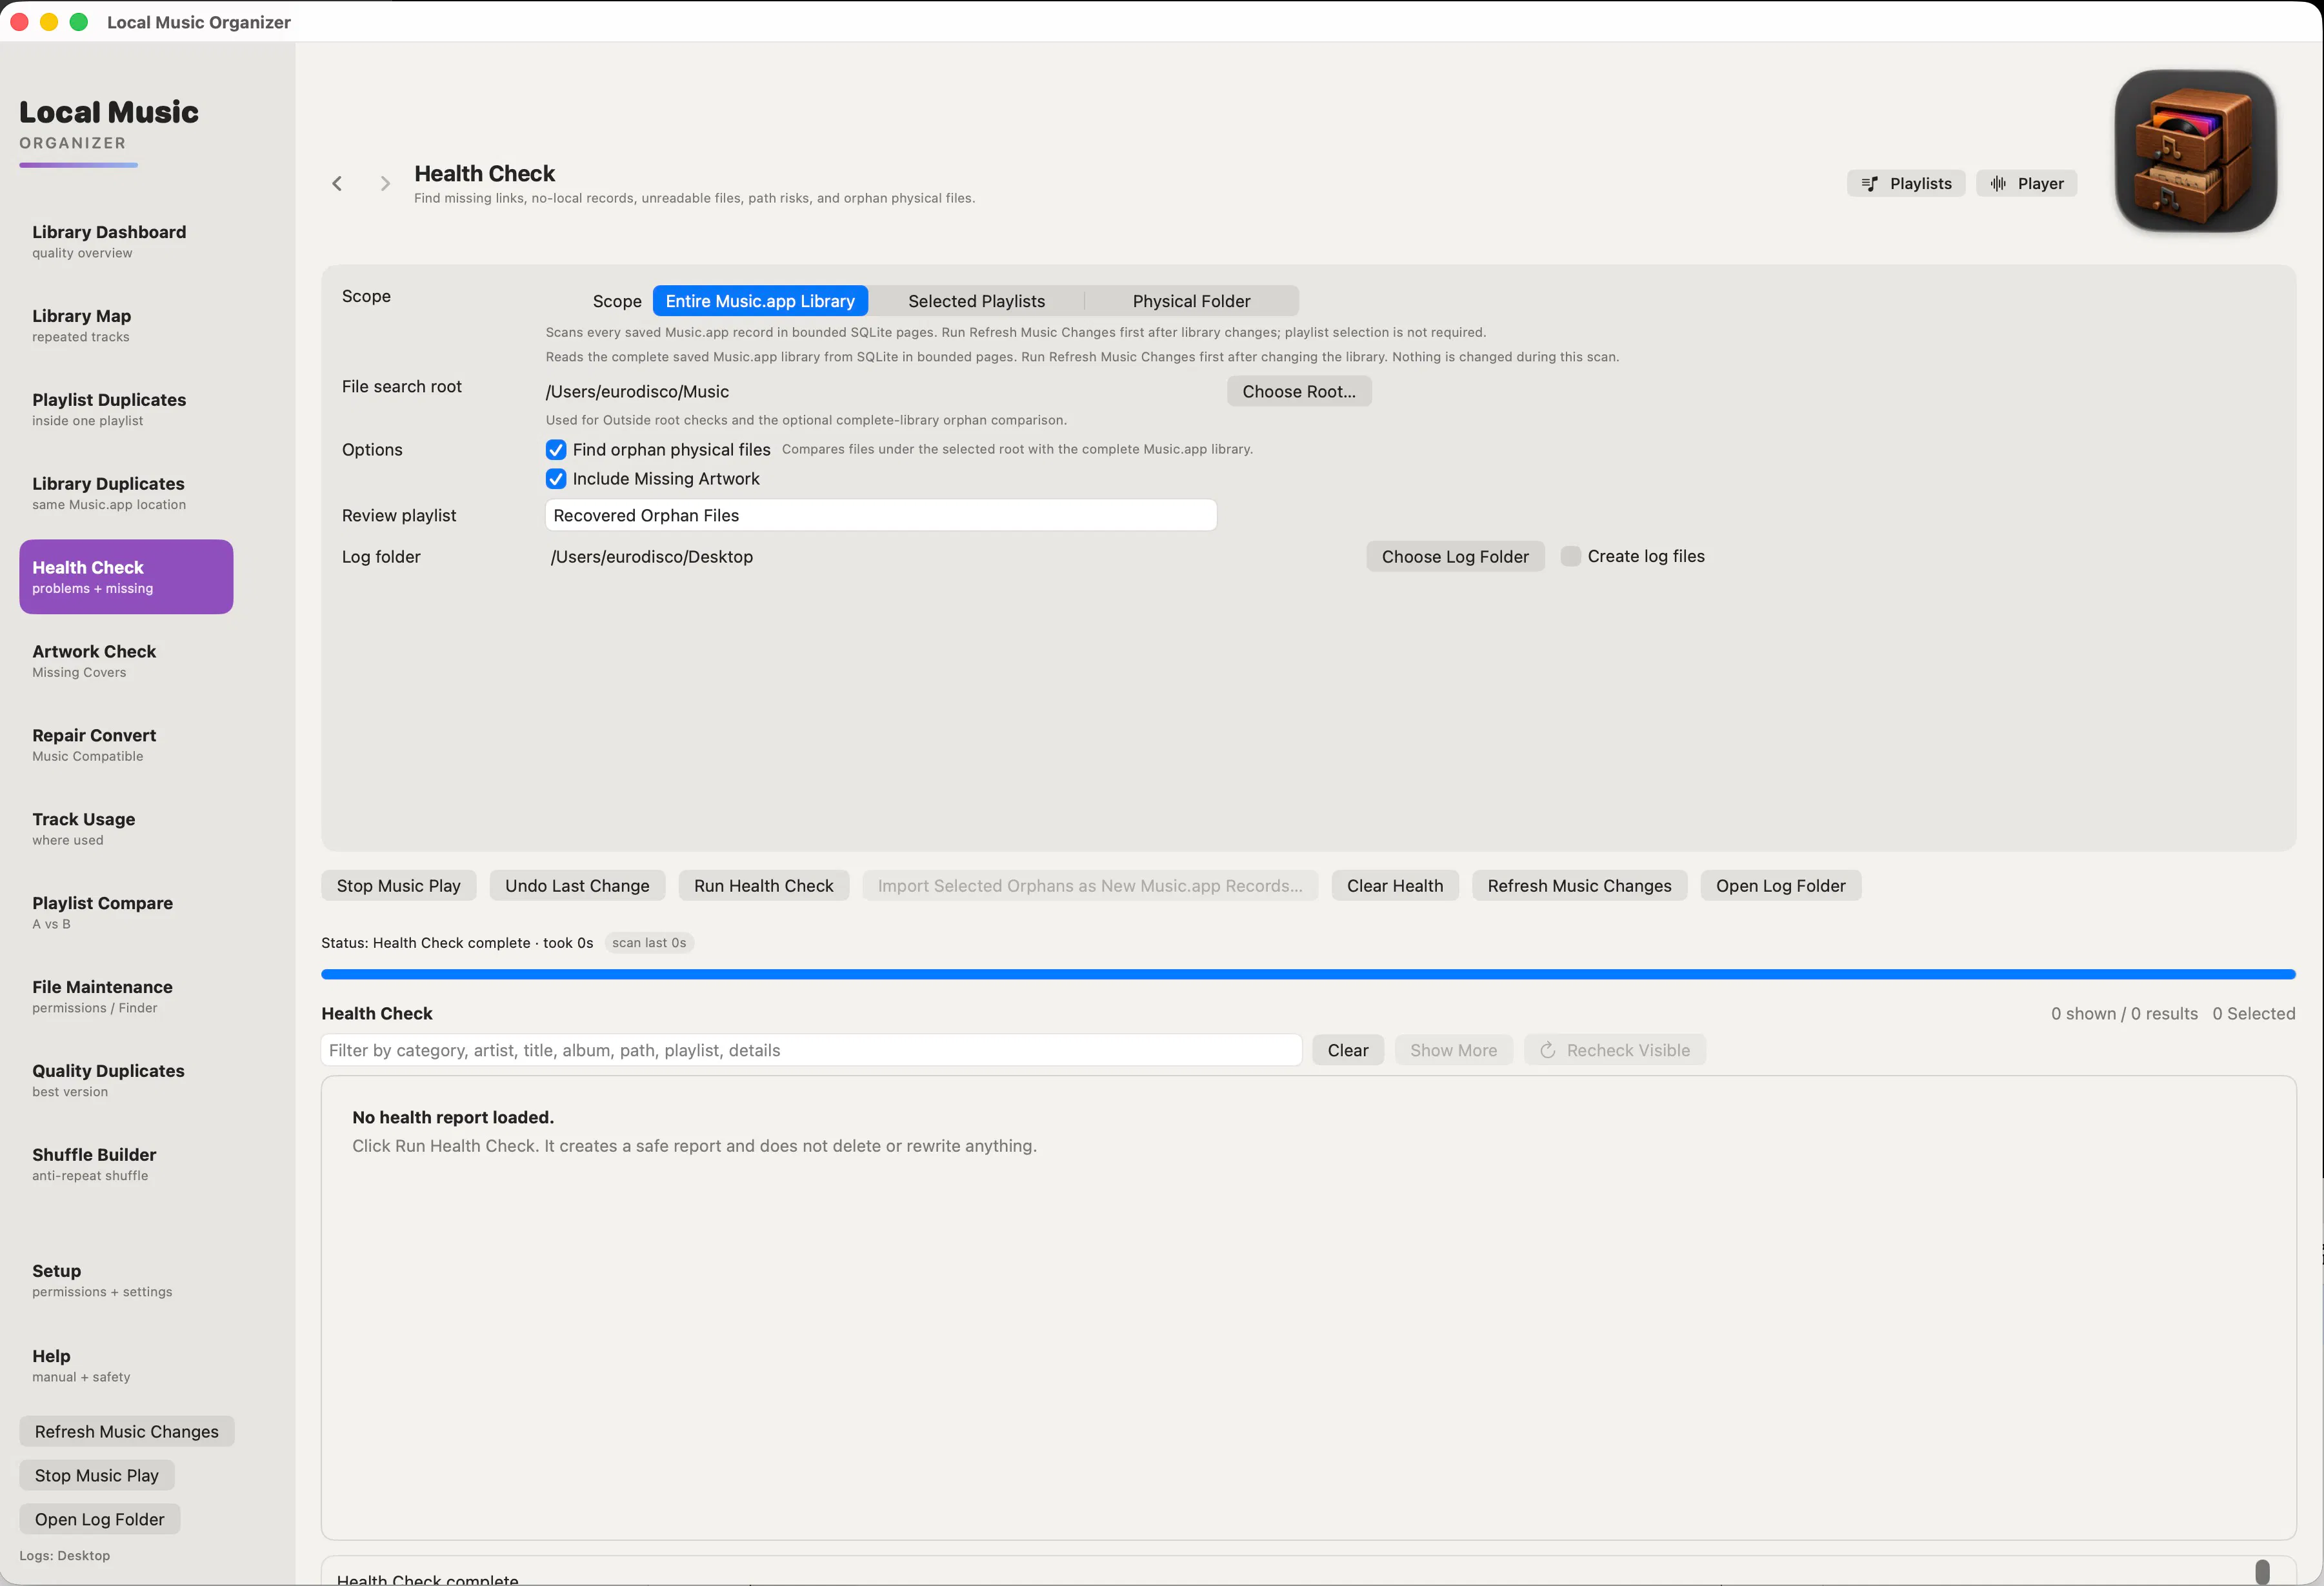The height and width of the screenshot is (1586, 2324).
Task: Open Shuffle Builder section
Action: click(x=126, y=1165)
